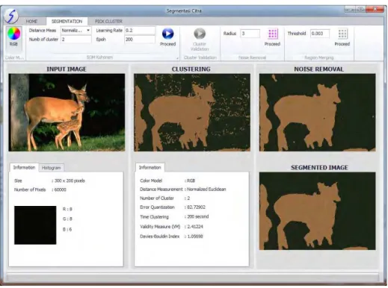Screen dimensions: 388x288
Task: Switch to the HOME ribbon tab
Action: point(31,22)
